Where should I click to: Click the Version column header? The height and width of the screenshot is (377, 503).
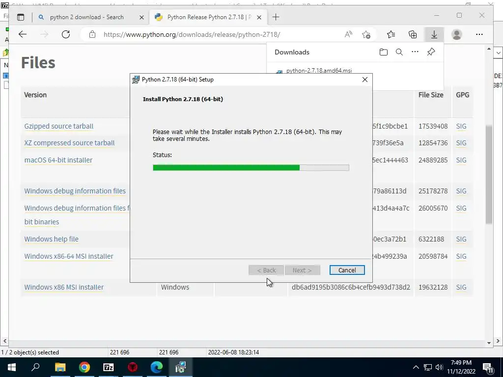tap(35, 95)
